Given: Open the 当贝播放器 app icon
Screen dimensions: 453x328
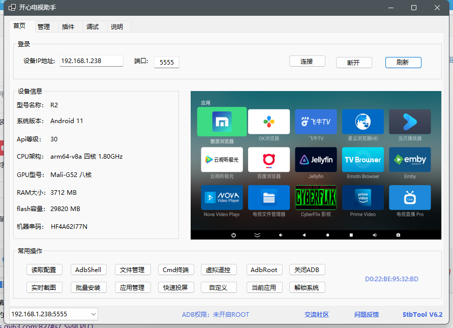Looking at the screenshot, I should click(x=410, y=122).
